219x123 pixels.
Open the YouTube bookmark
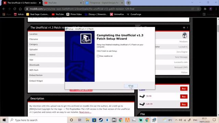58,14
